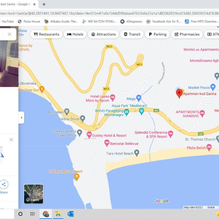Filter map by Hotels

(x=75, y=34)
